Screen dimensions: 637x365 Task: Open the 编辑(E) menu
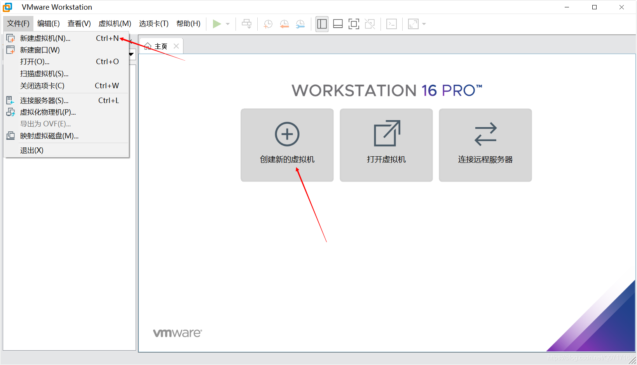click(x=49, y=24)
